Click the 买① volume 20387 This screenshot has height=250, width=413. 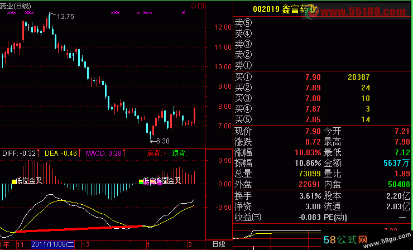click(x=359, y=77)
